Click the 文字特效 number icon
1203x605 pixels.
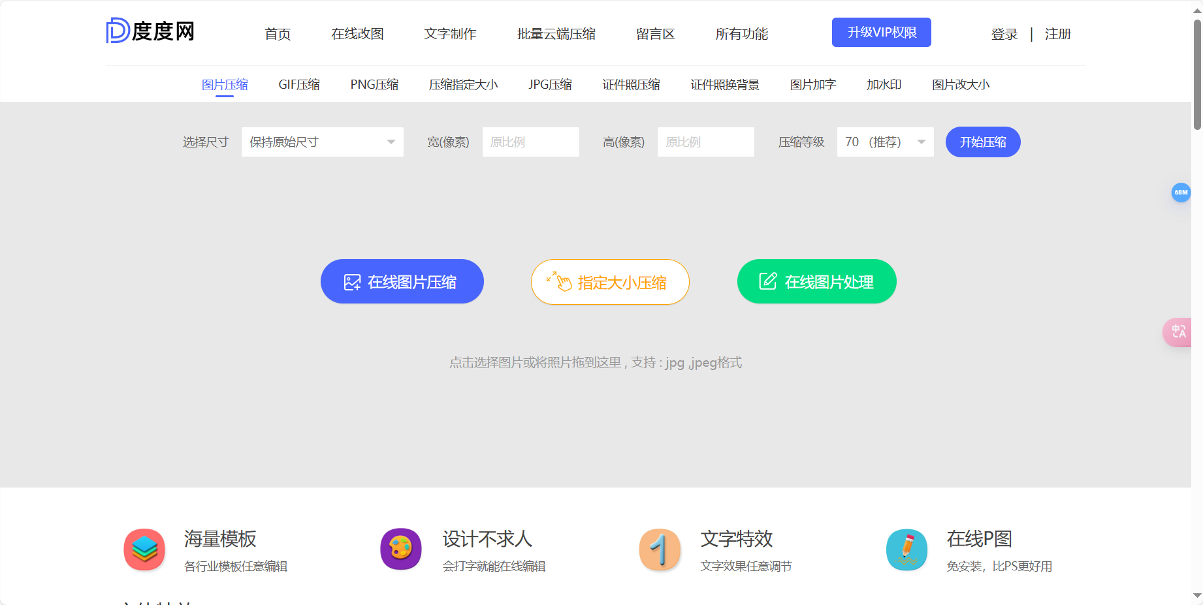659,550
